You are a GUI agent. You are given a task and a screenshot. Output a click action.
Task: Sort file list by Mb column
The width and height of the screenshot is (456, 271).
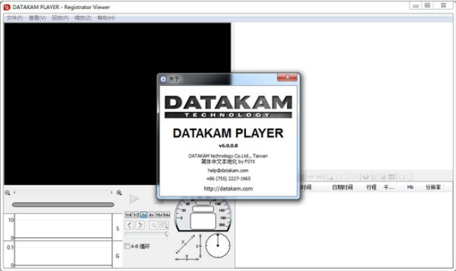click(x=410, y=187)
